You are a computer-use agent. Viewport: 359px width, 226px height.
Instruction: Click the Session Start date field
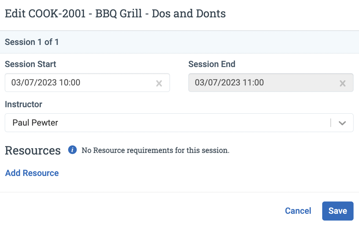point(87,83)
